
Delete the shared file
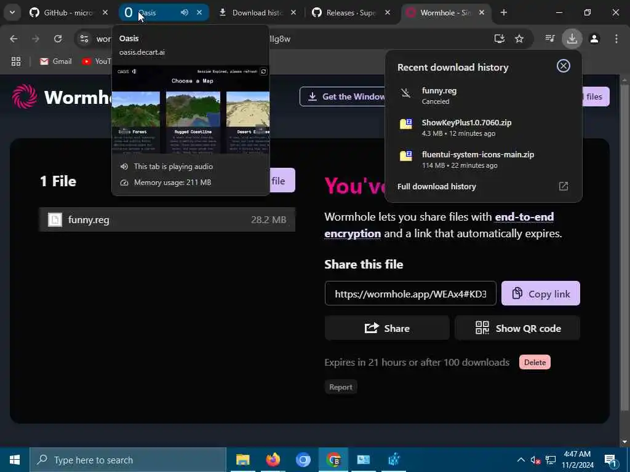(535, 362)
